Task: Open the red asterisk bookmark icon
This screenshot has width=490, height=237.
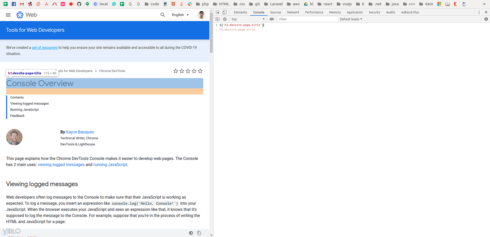Action: [71, 4]
